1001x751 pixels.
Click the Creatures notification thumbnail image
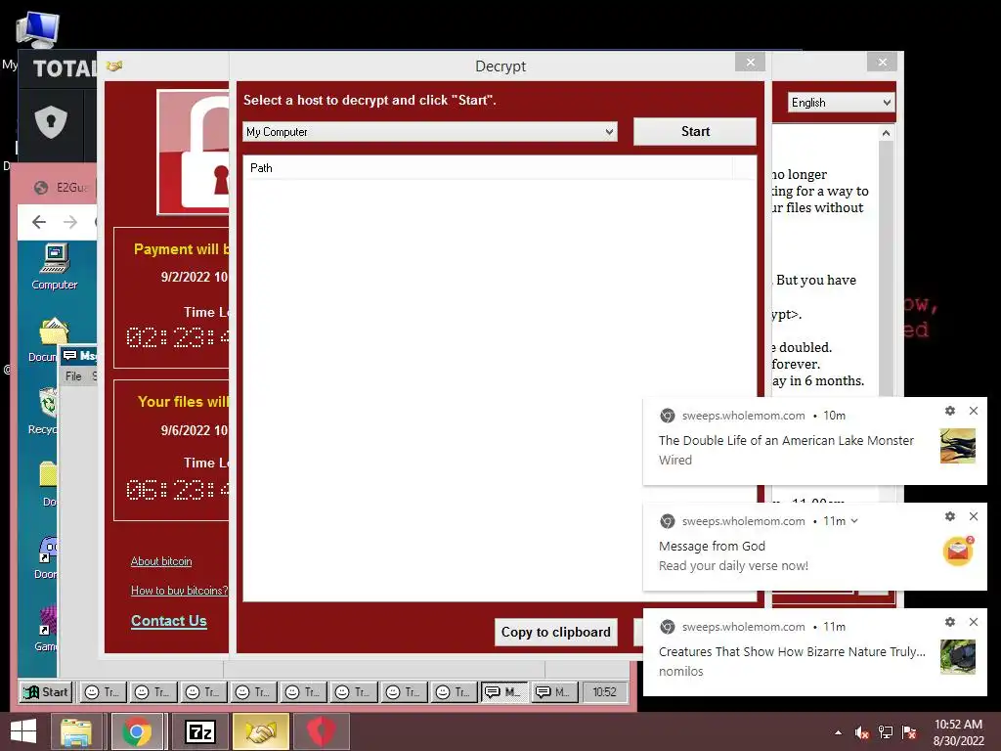coord(958,656)
